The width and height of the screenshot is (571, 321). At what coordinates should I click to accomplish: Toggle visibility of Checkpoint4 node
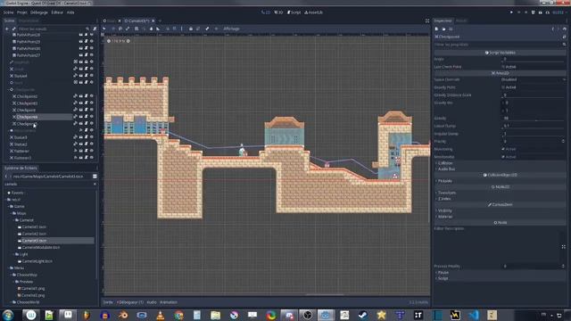[91, 117]
